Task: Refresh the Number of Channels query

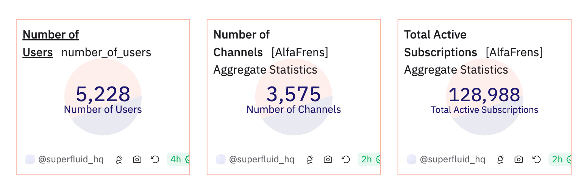Action: coord(346,160)
